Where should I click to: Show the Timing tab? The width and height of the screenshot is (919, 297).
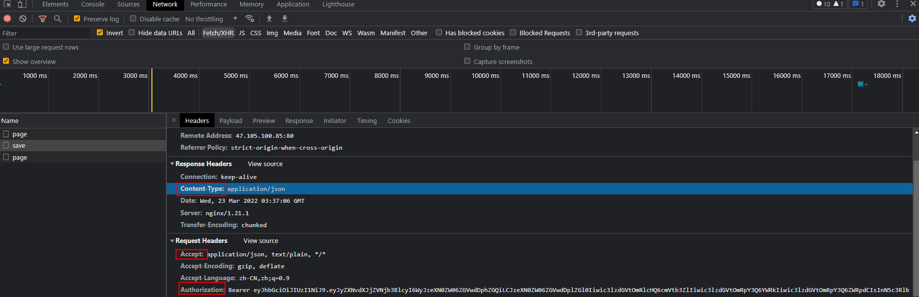point(367,120)
